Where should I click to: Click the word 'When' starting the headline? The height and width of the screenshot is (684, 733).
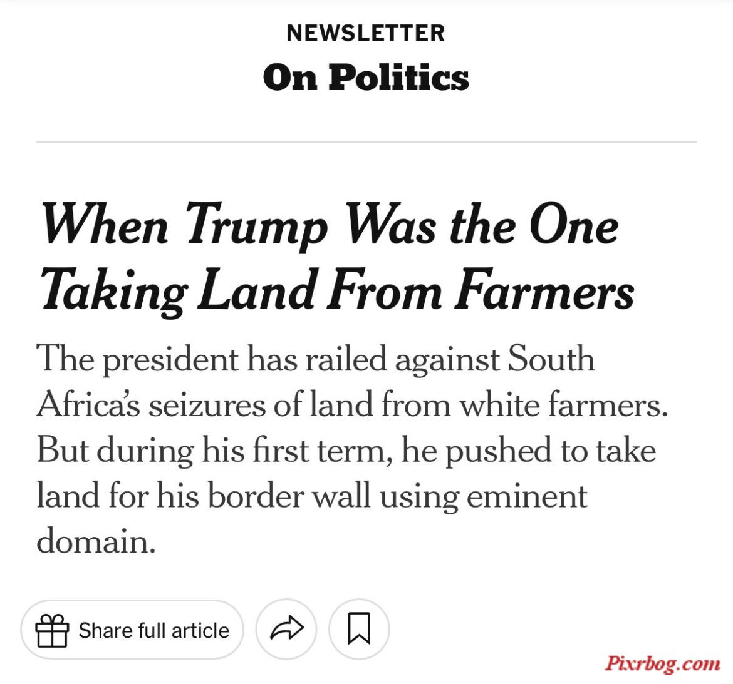point(104,223)
